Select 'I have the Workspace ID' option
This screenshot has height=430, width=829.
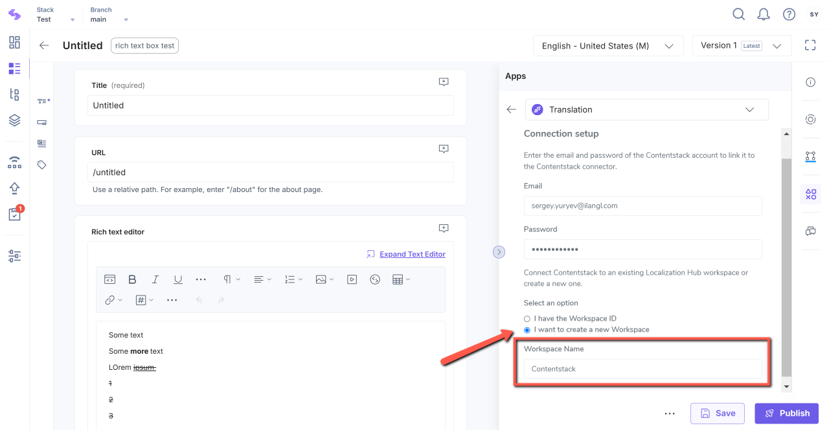(x=527, y=319)
